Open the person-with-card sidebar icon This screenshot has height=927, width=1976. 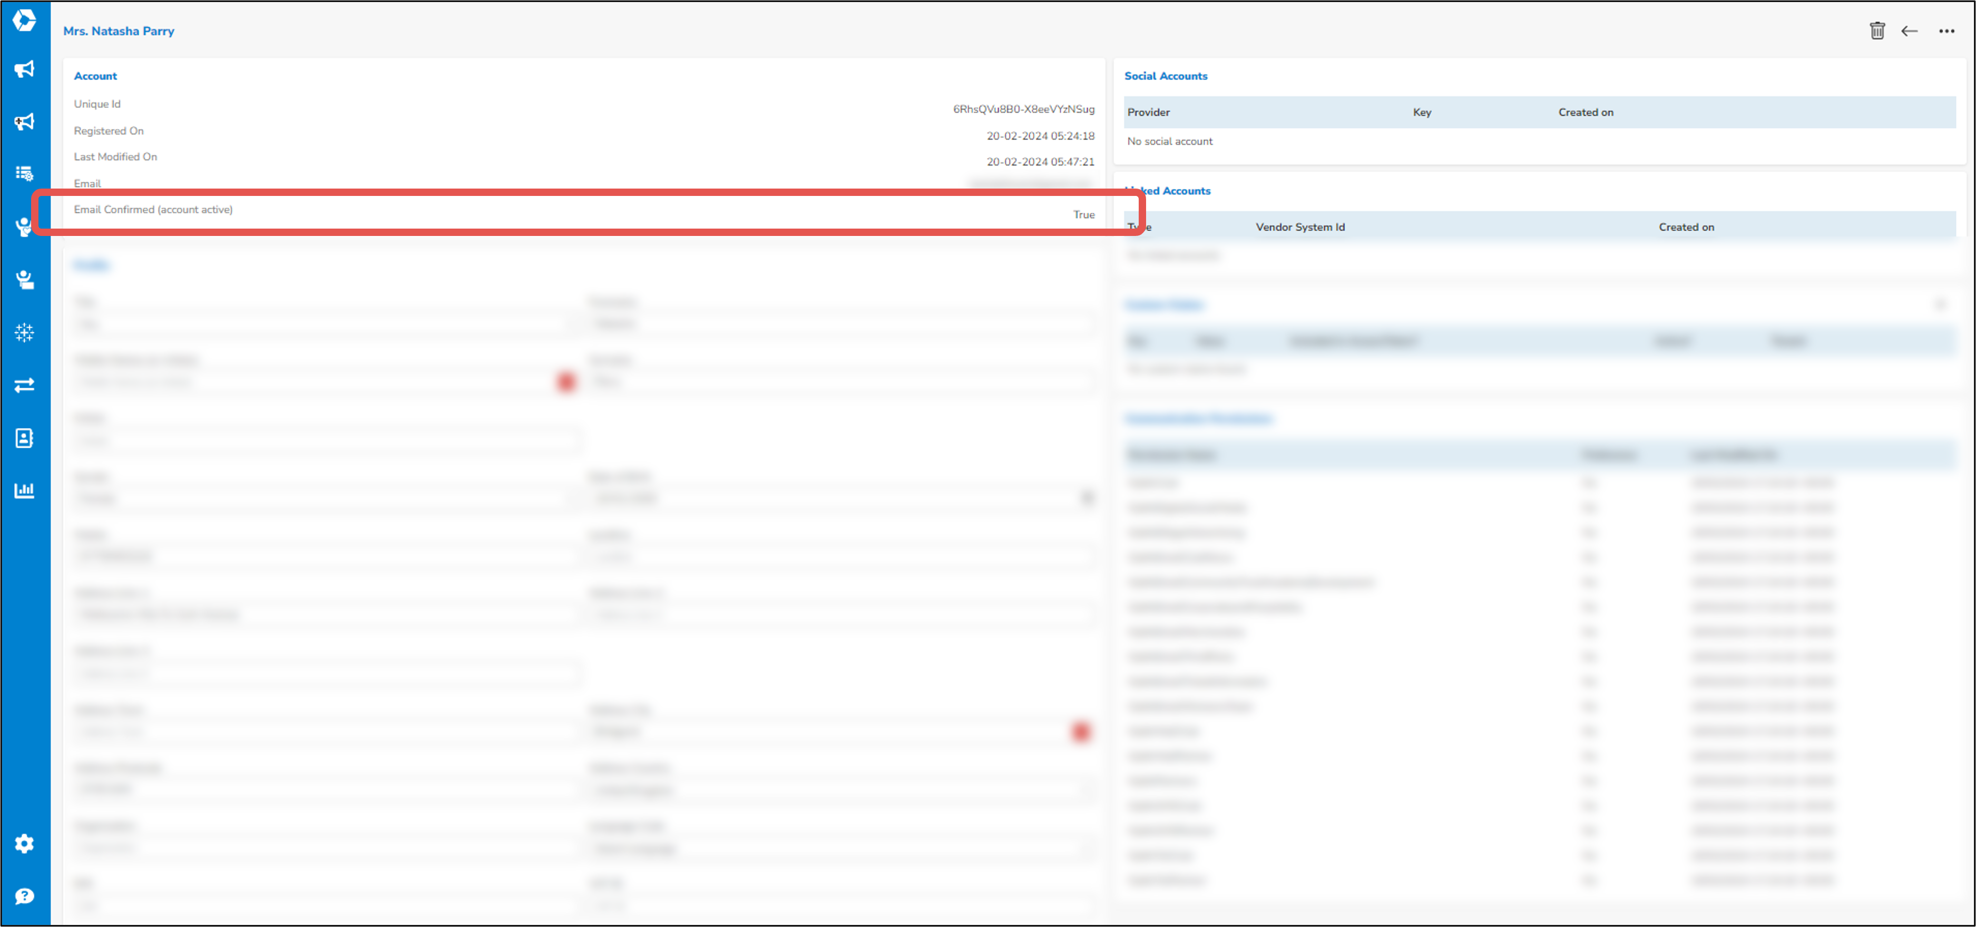pyautogui.click(x=25, y=279)
